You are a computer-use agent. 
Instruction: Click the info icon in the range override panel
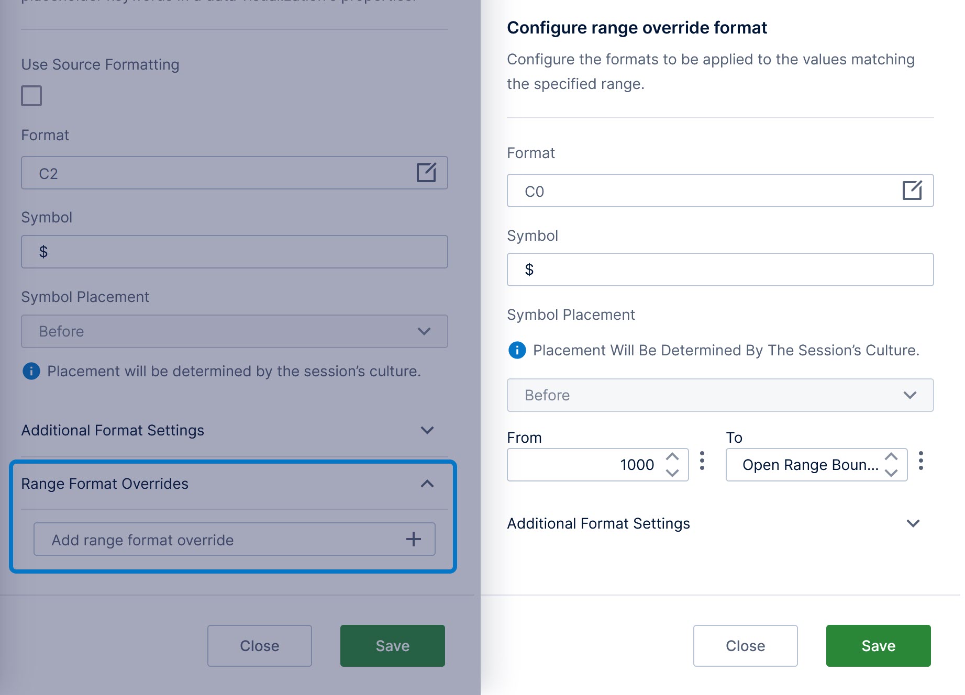[517, 350]
